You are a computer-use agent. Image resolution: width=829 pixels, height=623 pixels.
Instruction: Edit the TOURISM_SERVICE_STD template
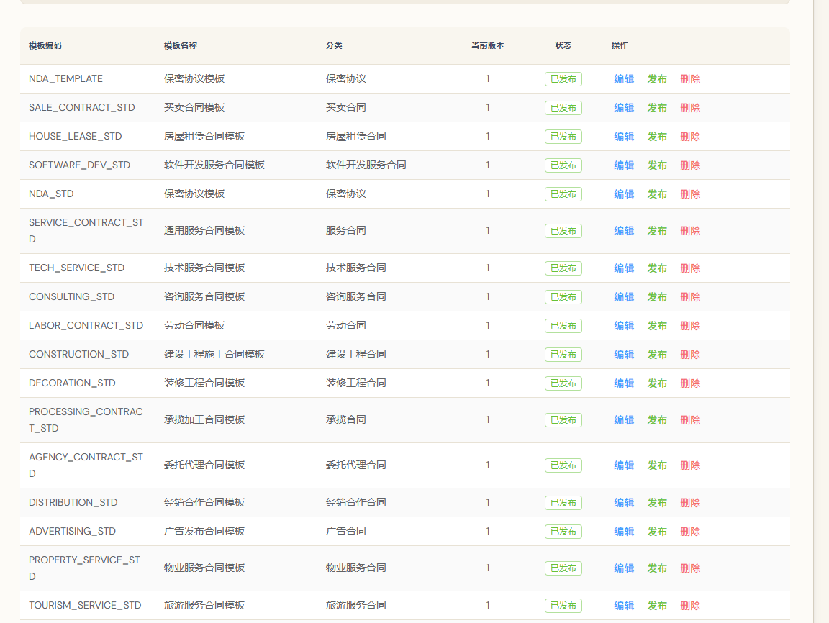[x=624, y=606]
